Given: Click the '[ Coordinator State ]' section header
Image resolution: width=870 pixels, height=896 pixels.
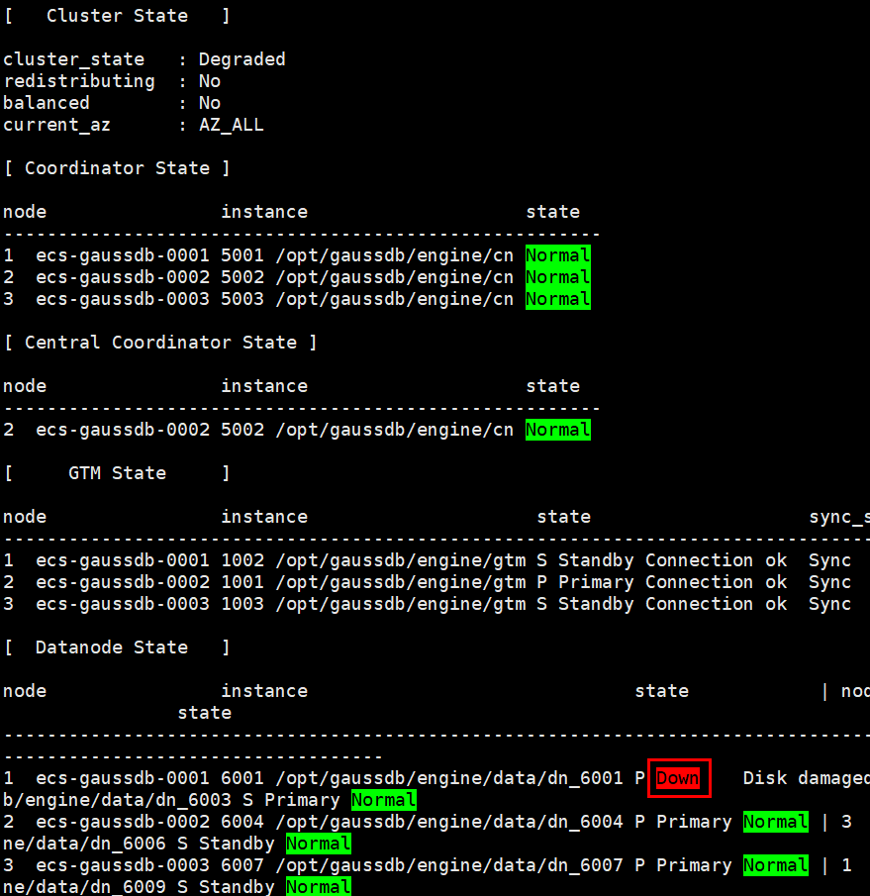Looking at the screenshot, I should point(117,168).
